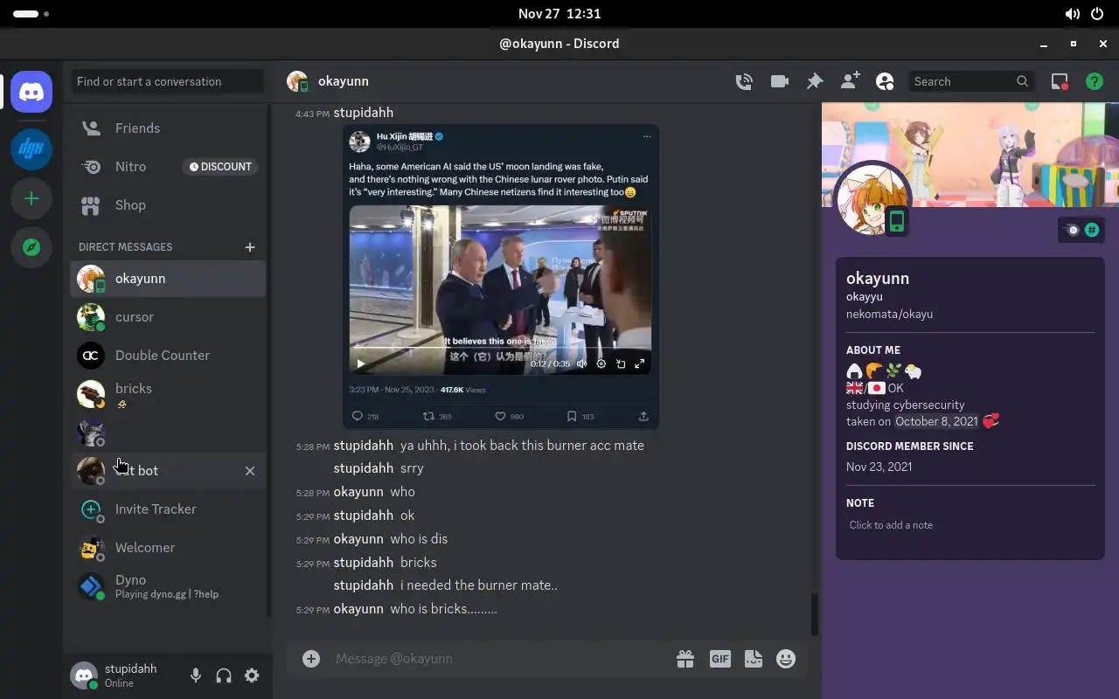Open okayunn profile avatar in panel

(x=872, y=198)
